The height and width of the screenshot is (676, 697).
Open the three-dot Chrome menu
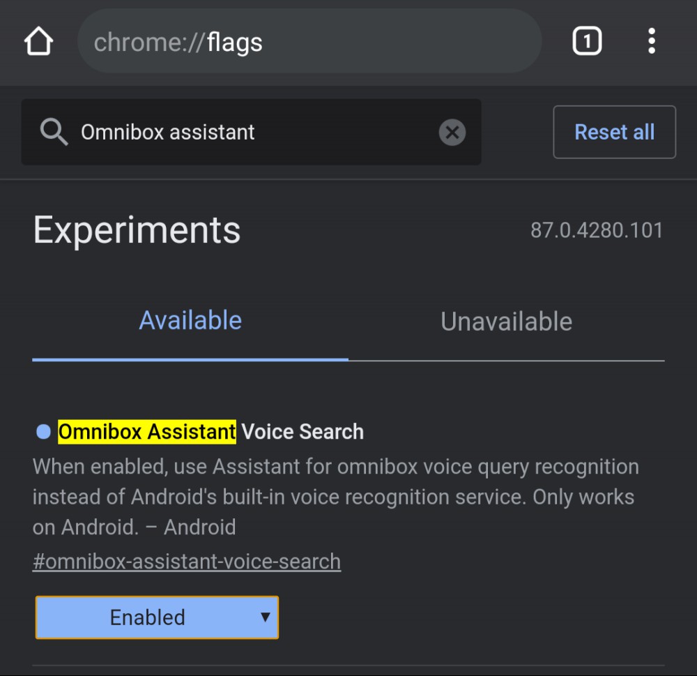tap(651, 41)
